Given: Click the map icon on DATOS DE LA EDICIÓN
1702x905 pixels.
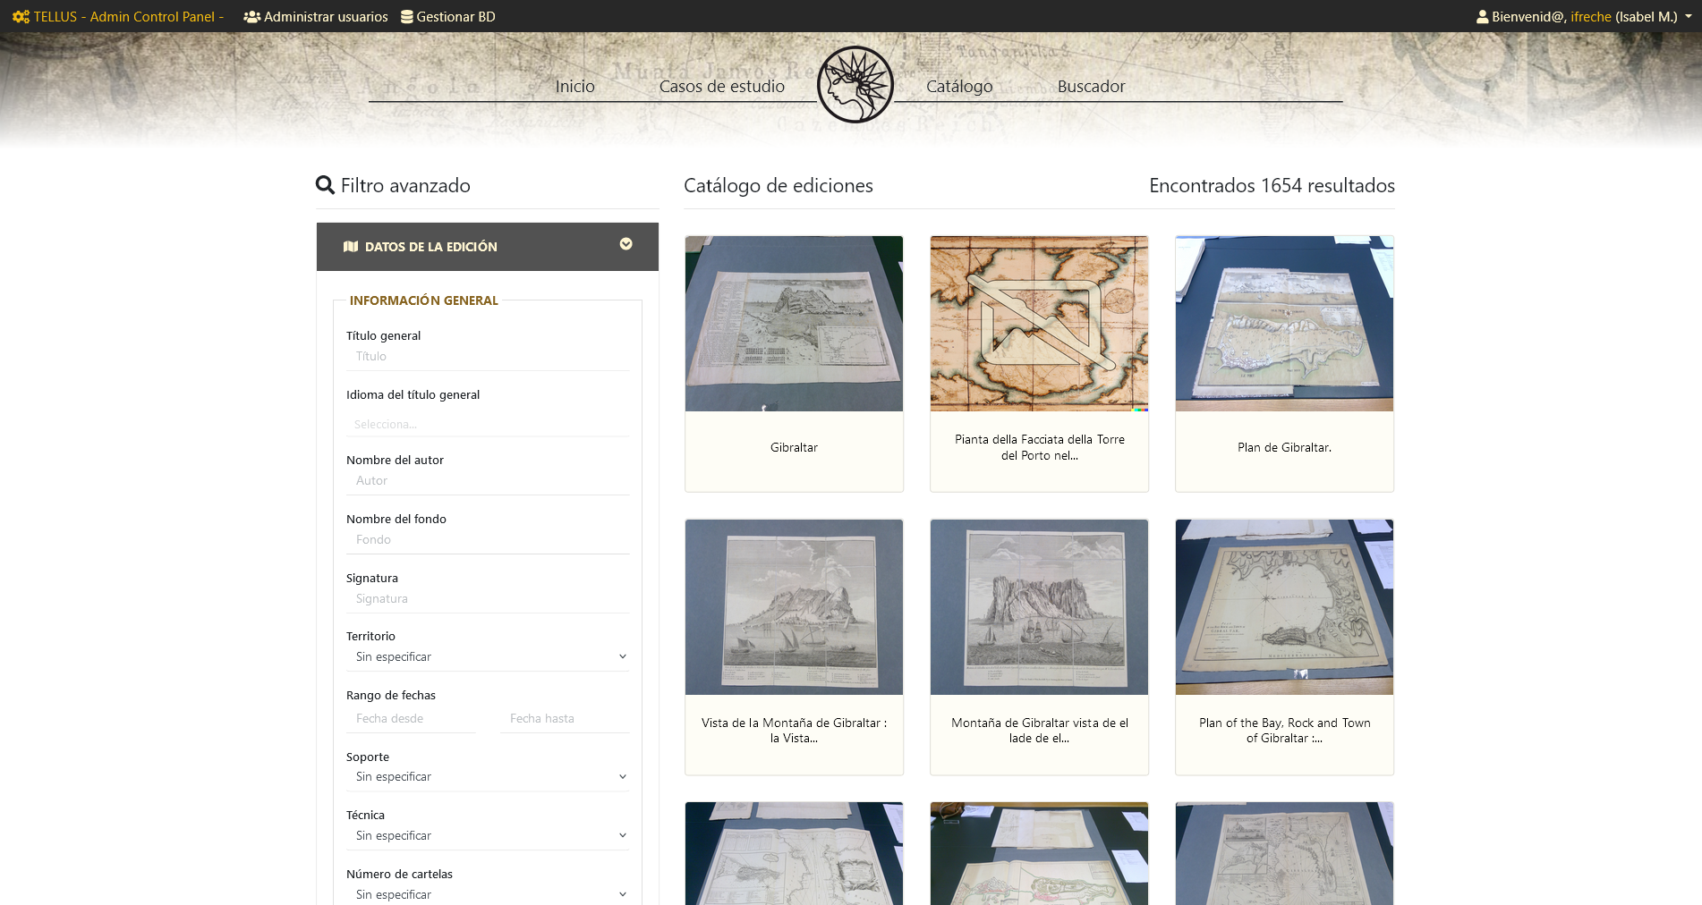Looking at the screenshot, I should [x=351, y=246].
